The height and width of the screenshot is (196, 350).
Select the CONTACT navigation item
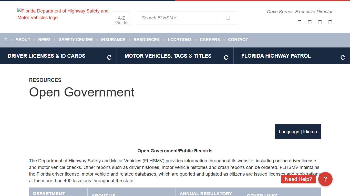(238, 40)
